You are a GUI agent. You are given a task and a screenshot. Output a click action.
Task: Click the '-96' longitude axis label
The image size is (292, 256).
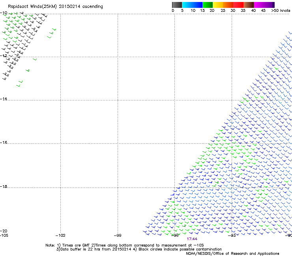pos(175,236)
